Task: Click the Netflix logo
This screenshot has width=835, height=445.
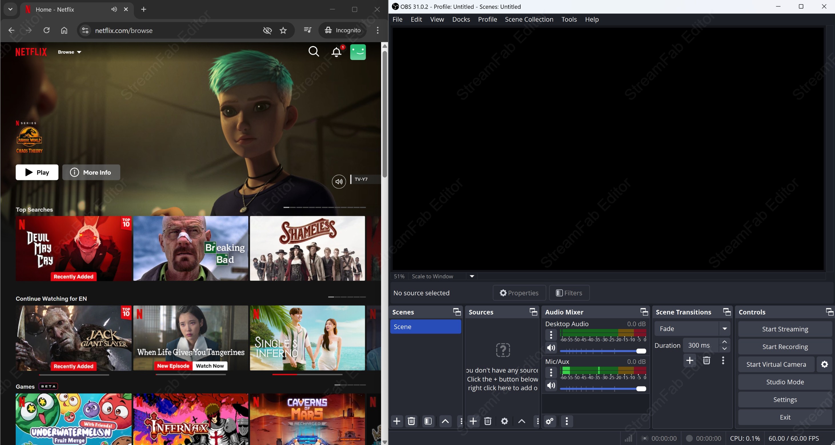Action: click(x=31, y=52)
